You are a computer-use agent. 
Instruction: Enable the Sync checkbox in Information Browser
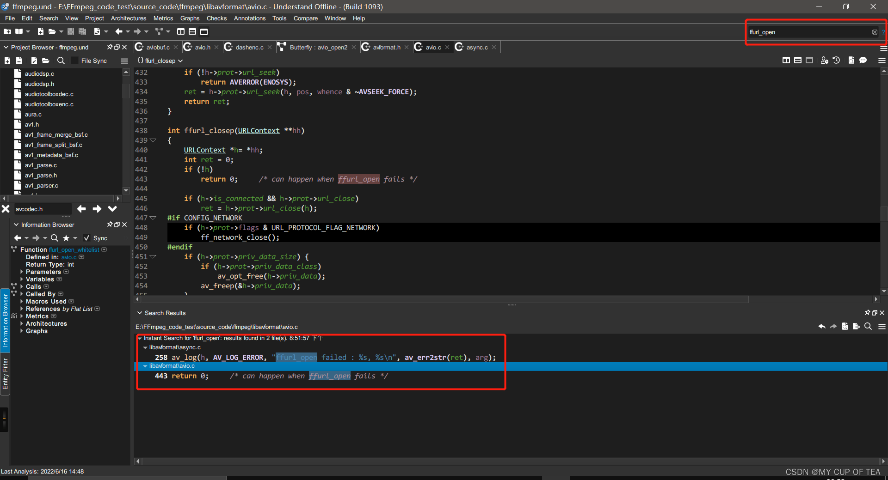click(87, 238)
